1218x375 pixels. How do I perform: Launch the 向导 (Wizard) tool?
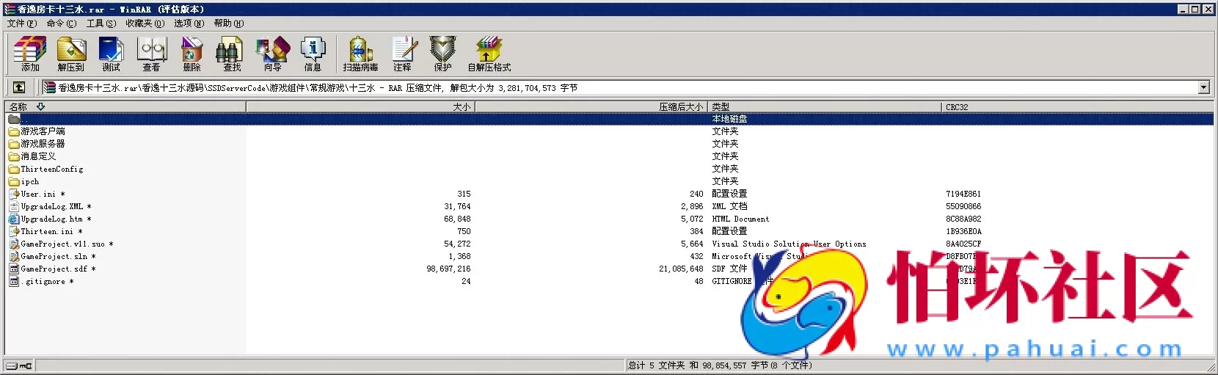[272, 54]
